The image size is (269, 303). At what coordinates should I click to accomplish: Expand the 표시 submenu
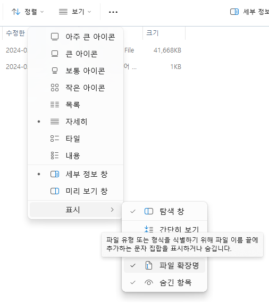click(75, 210)
